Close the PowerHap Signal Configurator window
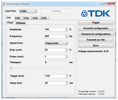 point(111,3)
